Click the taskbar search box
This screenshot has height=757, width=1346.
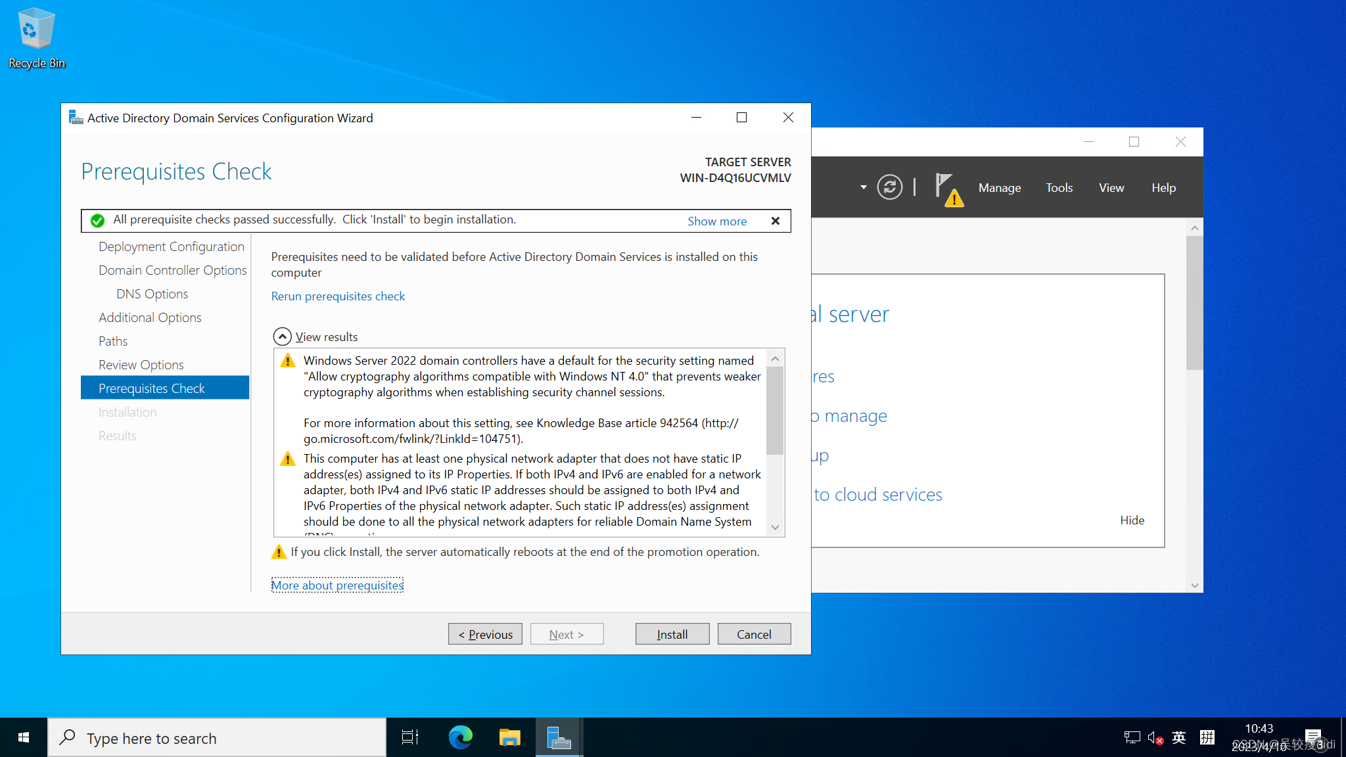217,737
